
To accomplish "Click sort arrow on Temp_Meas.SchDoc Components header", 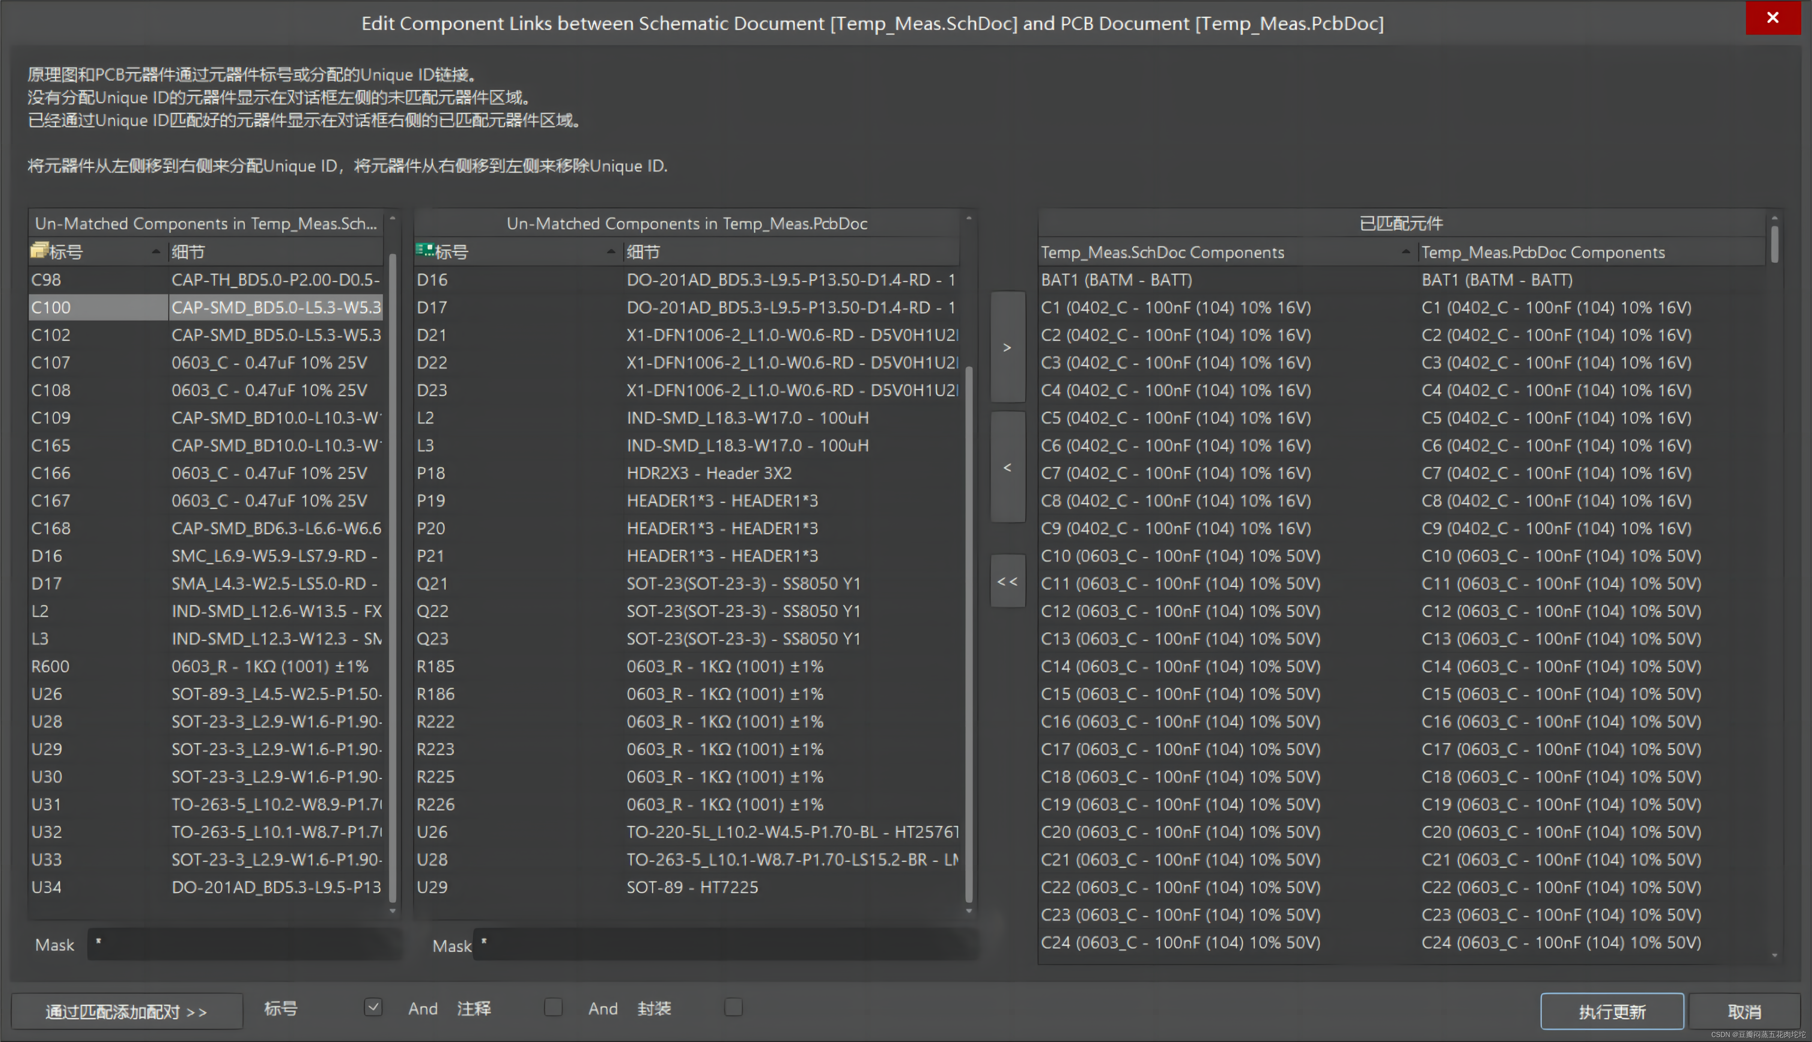I will [1406, 251].
